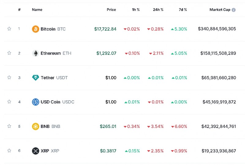Viewport: 245px width, 165px height.
Task: Click the XRP logo icon
Action: pyautogui.click(x=36, y=151)
